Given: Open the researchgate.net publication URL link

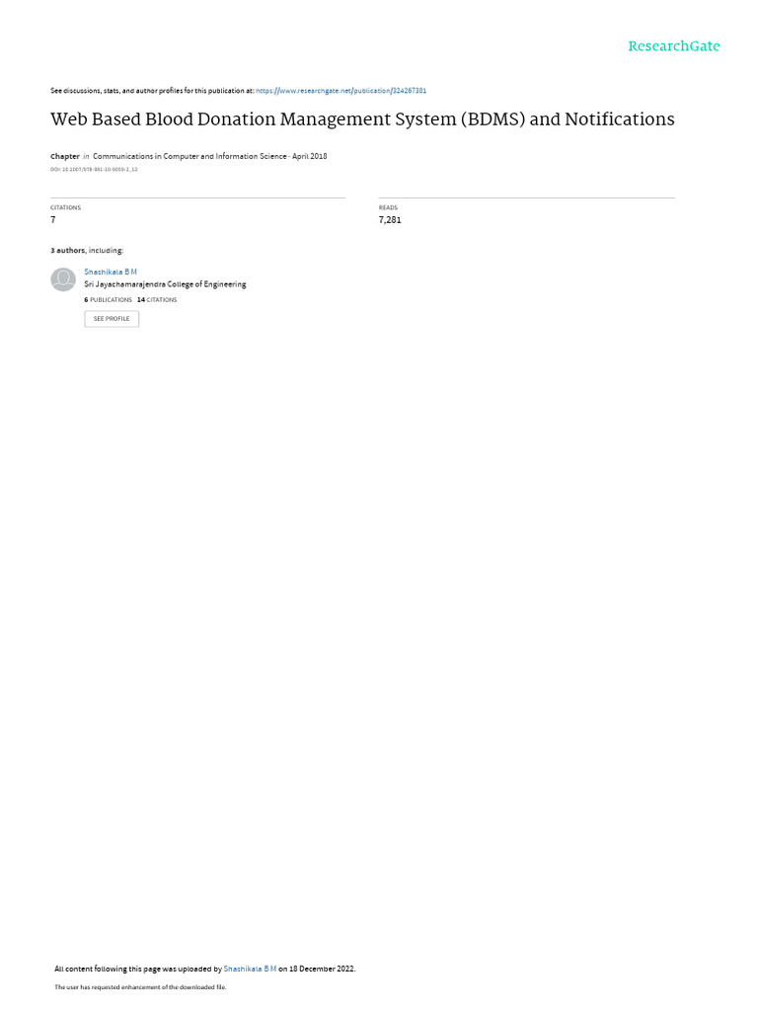Looking at the screenshot, I should (341, 91).
